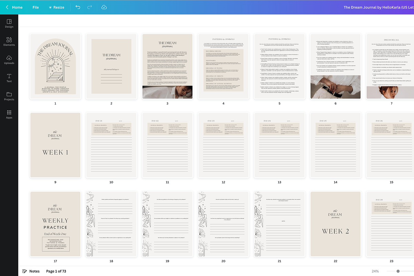
Task: Select page 5 thumbnail
Action: [x=279, y=66]
